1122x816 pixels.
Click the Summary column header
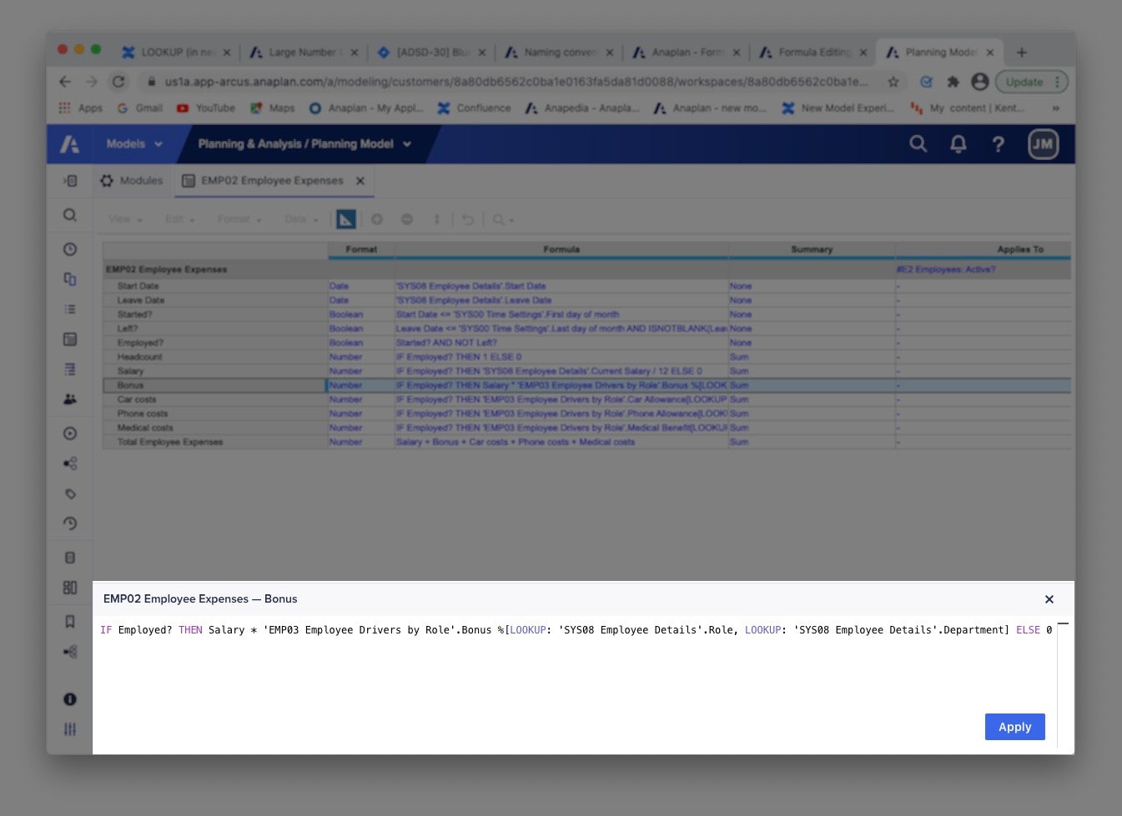click(811, 249)
